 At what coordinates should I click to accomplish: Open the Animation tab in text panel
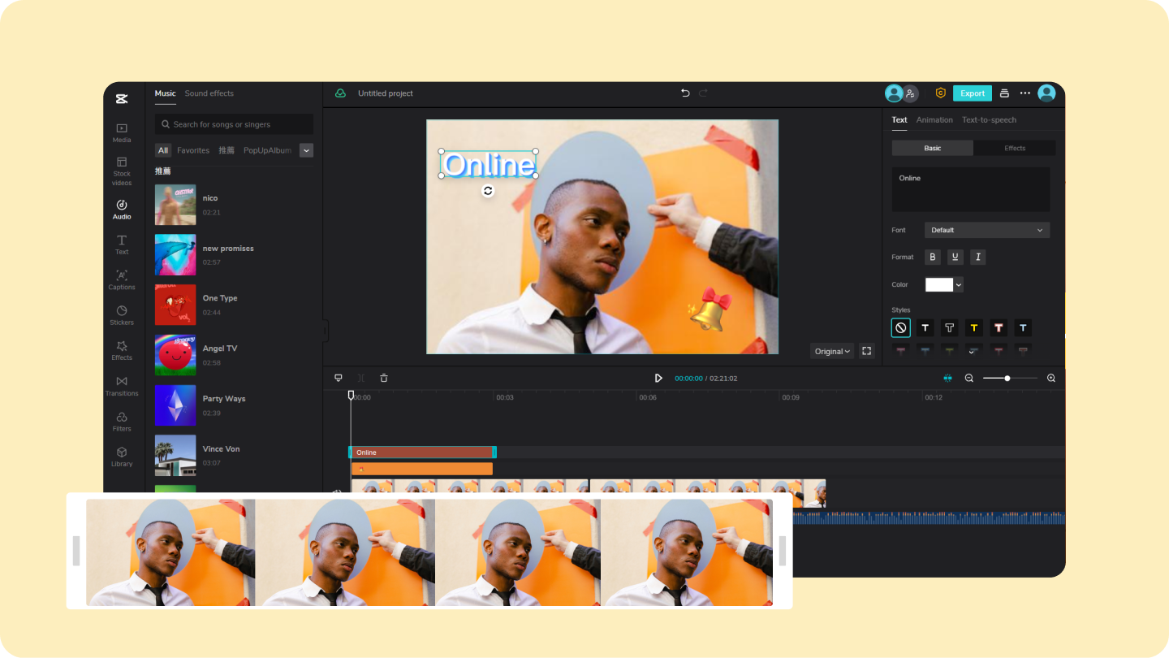click(934, 119)
